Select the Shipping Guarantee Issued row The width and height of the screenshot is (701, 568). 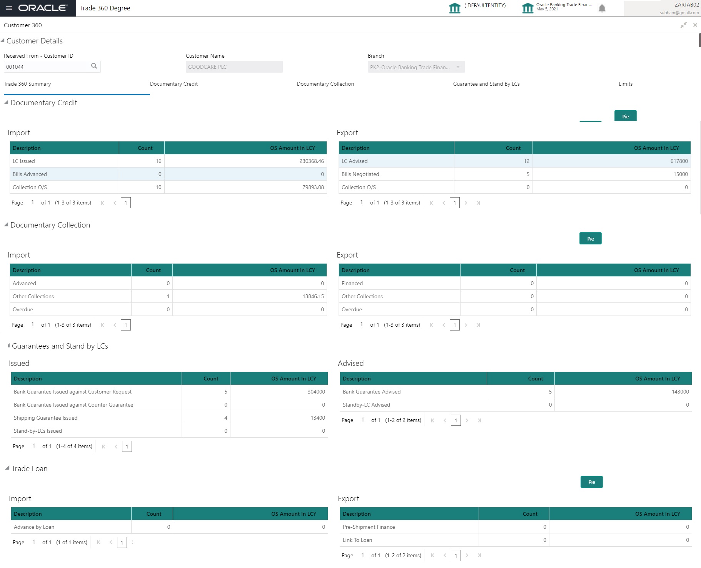169,418
